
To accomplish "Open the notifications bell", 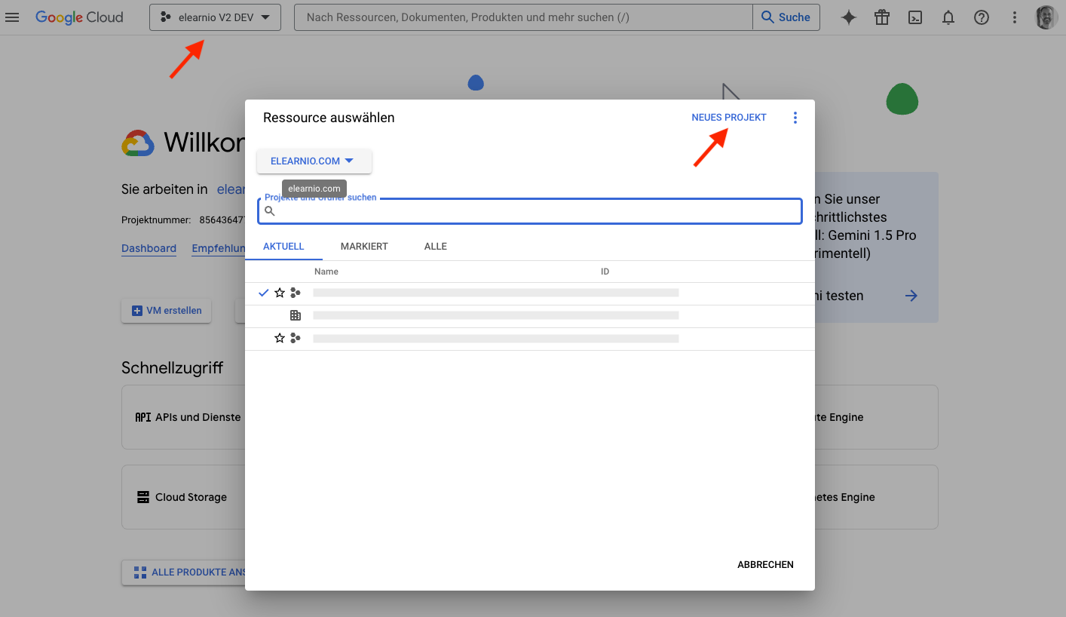I will point(948,17).
